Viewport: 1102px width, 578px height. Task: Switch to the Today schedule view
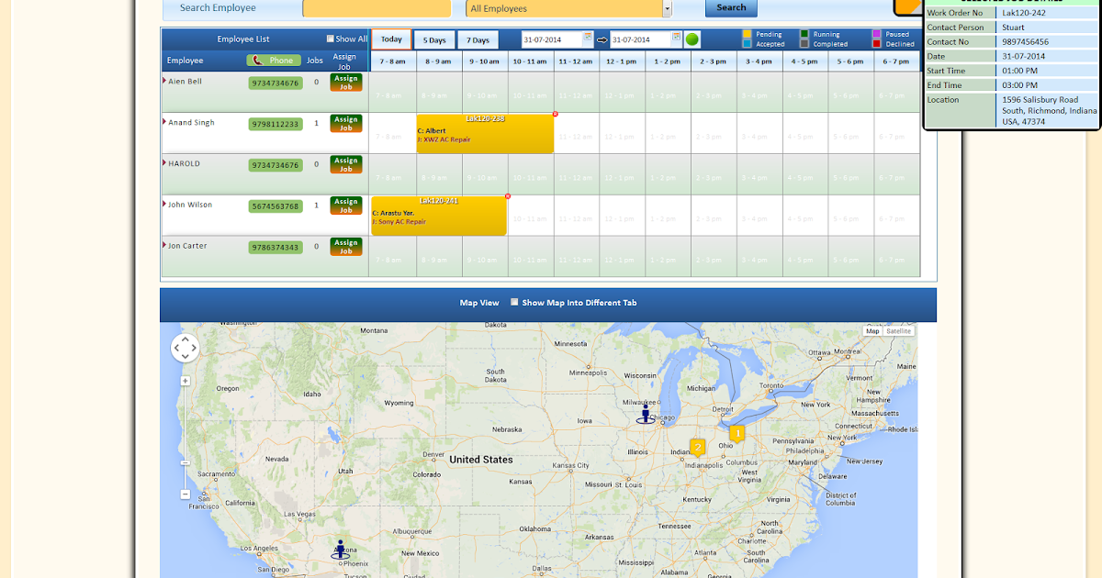[391, 39]
